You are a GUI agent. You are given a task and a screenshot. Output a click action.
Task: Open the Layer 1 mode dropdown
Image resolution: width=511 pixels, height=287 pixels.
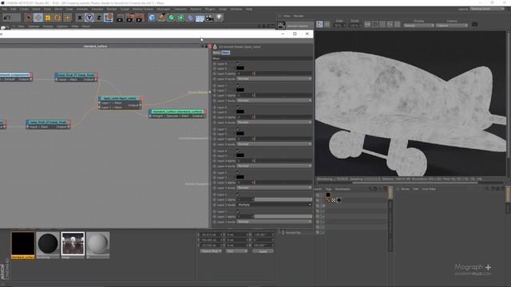[x=274, y=222]
